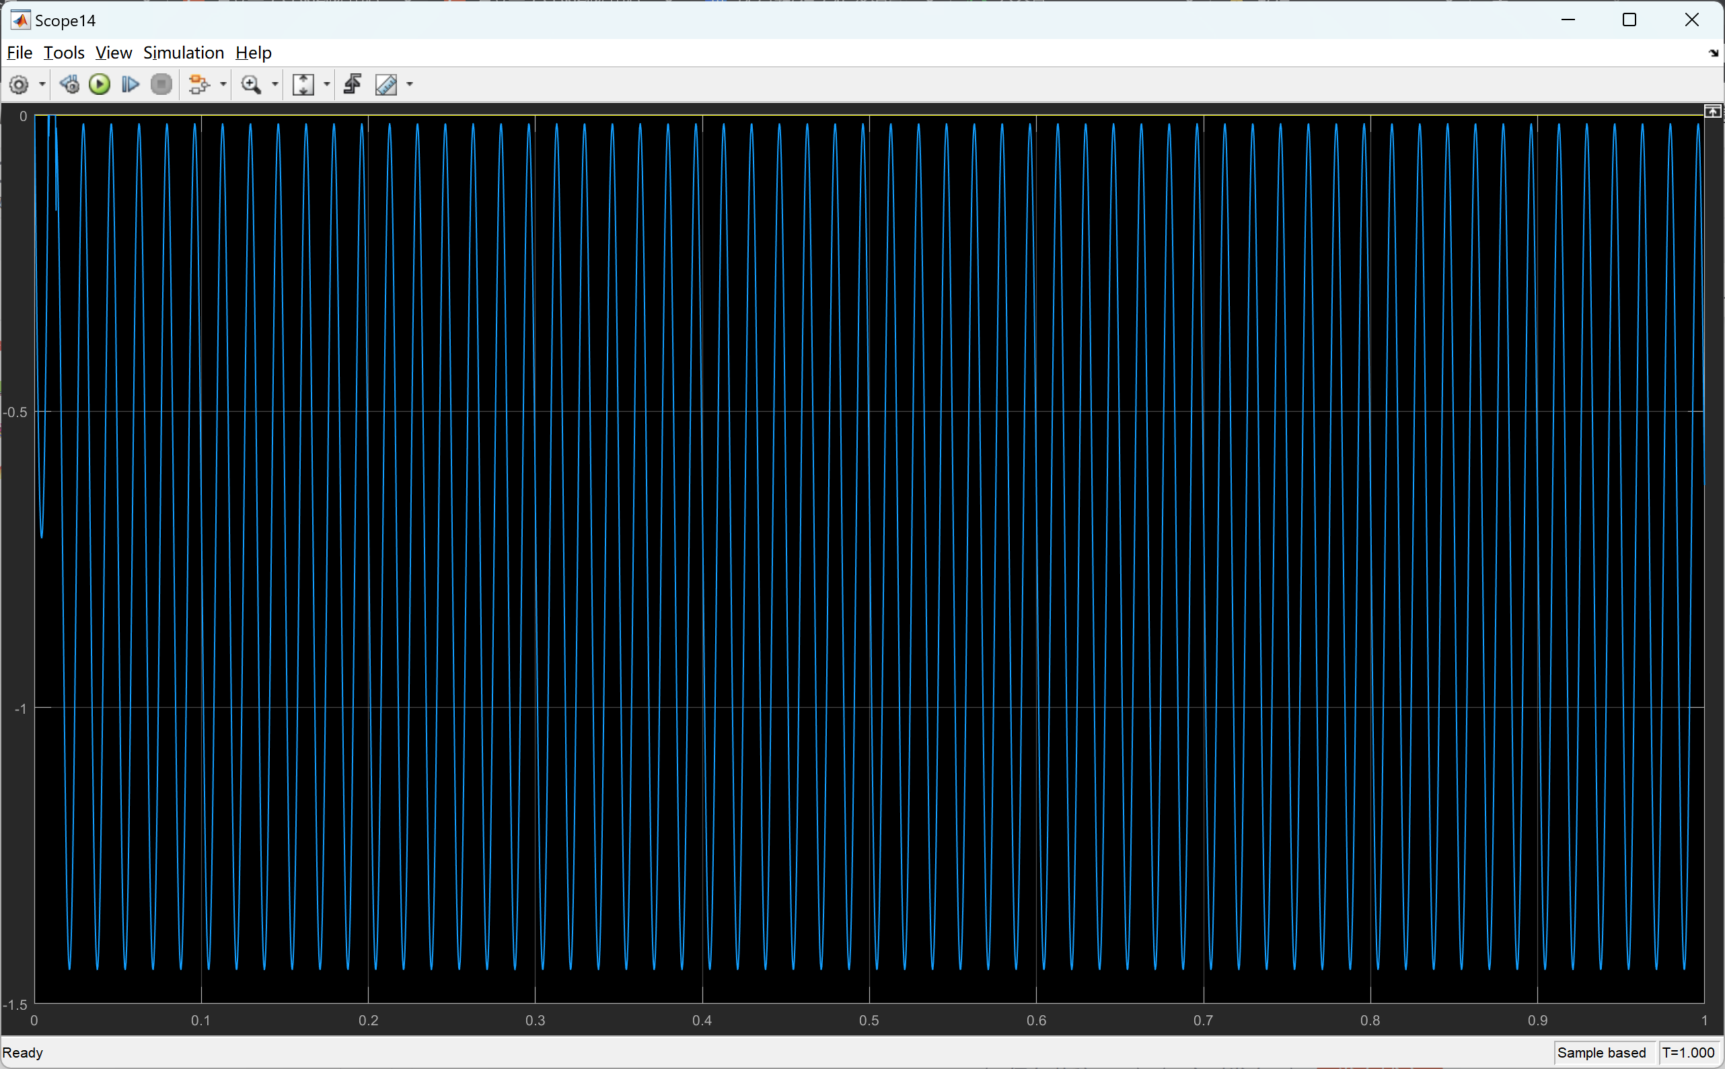Toggle the Cursor Measurements ruler tool
1725x1069 pixels.
point(386,85)
